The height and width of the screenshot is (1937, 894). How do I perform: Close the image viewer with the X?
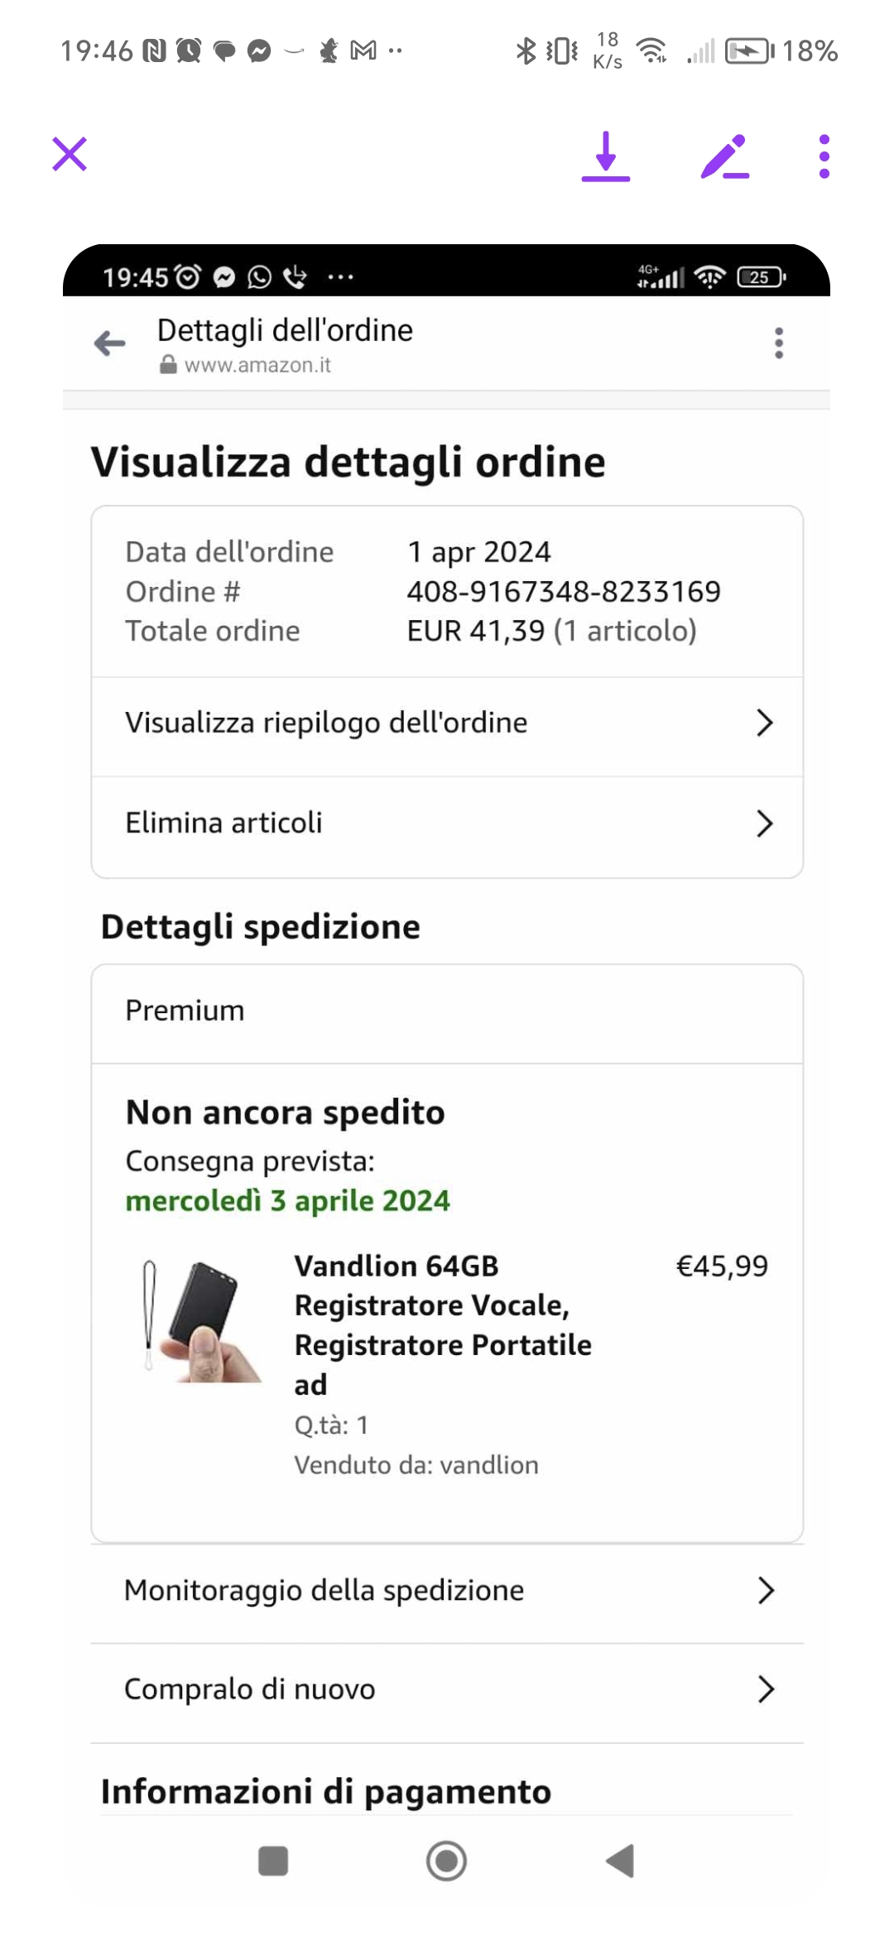tap(70, 155)
